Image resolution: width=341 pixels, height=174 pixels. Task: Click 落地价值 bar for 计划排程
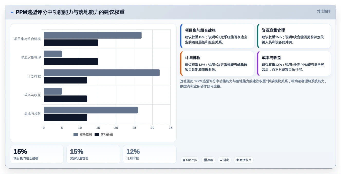click(x=66, y=80)
